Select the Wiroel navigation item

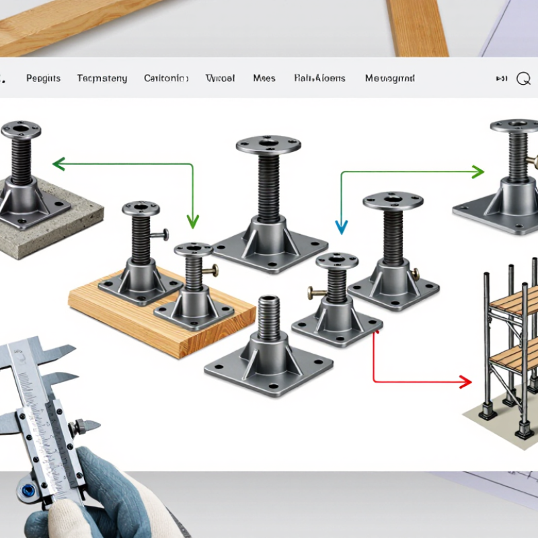pyautogui.click(x=220, y=78)
